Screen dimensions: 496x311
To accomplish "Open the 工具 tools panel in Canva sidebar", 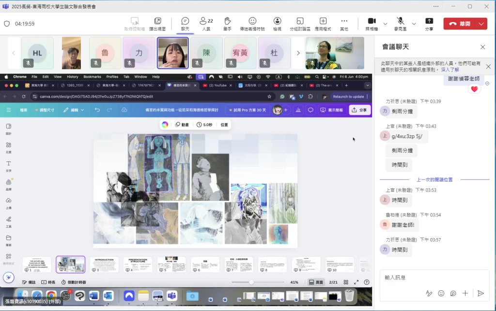I will pyautogui.click(x=9, y=222).
